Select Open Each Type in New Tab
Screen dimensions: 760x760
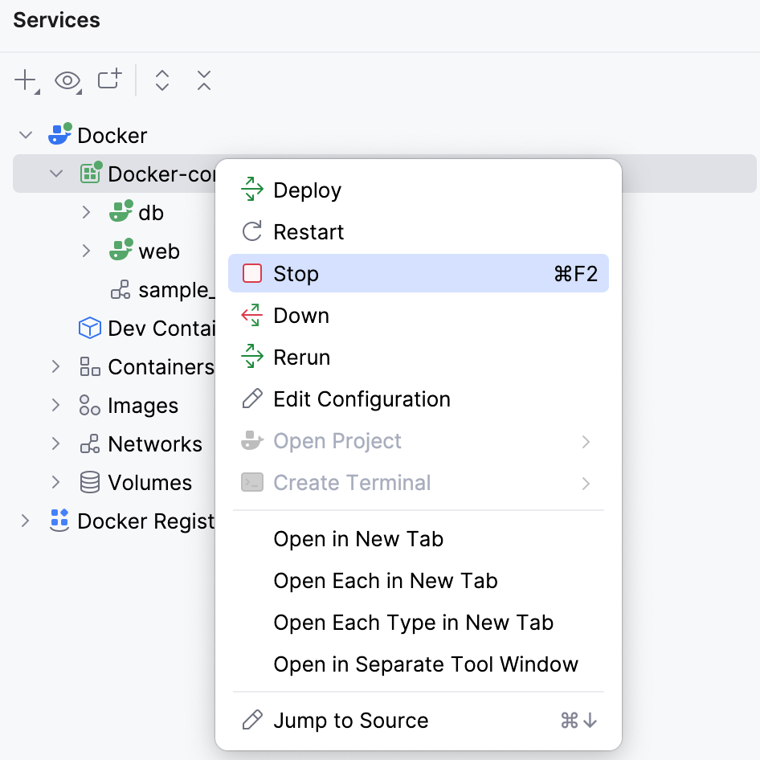click(x=413, y=622)
